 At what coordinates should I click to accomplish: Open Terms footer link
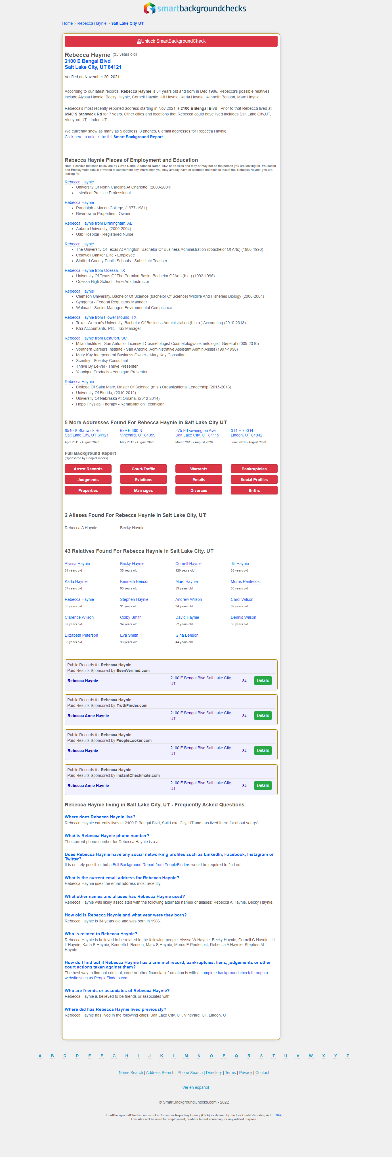[x=230, y=1073]
